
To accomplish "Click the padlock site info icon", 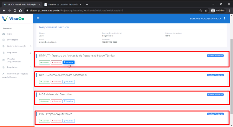I will pos(27,10).
